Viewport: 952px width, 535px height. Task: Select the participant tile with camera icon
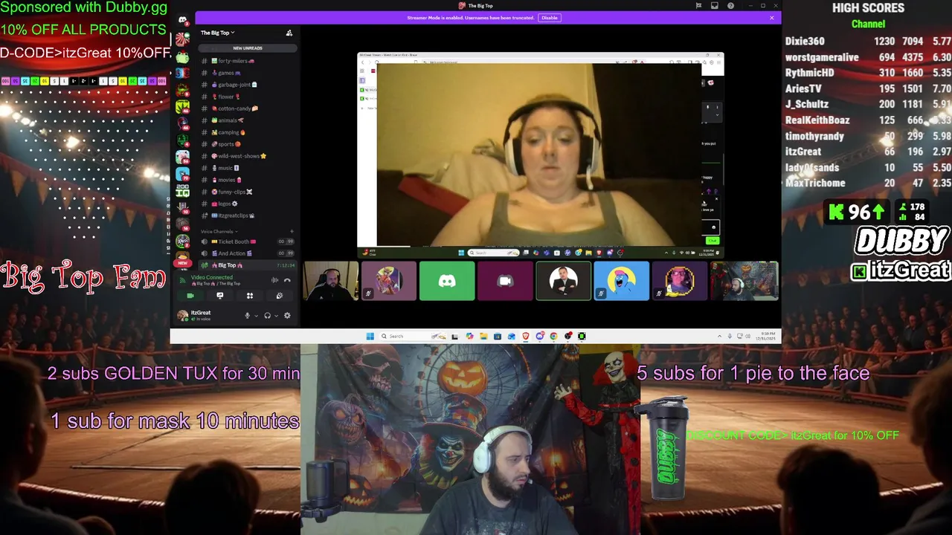coord(505,281)
